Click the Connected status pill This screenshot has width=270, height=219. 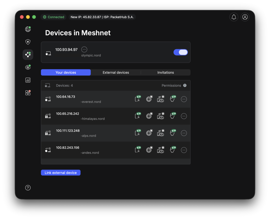[54, 17]
